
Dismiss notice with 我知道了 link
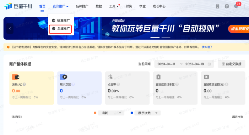[207, 47]
